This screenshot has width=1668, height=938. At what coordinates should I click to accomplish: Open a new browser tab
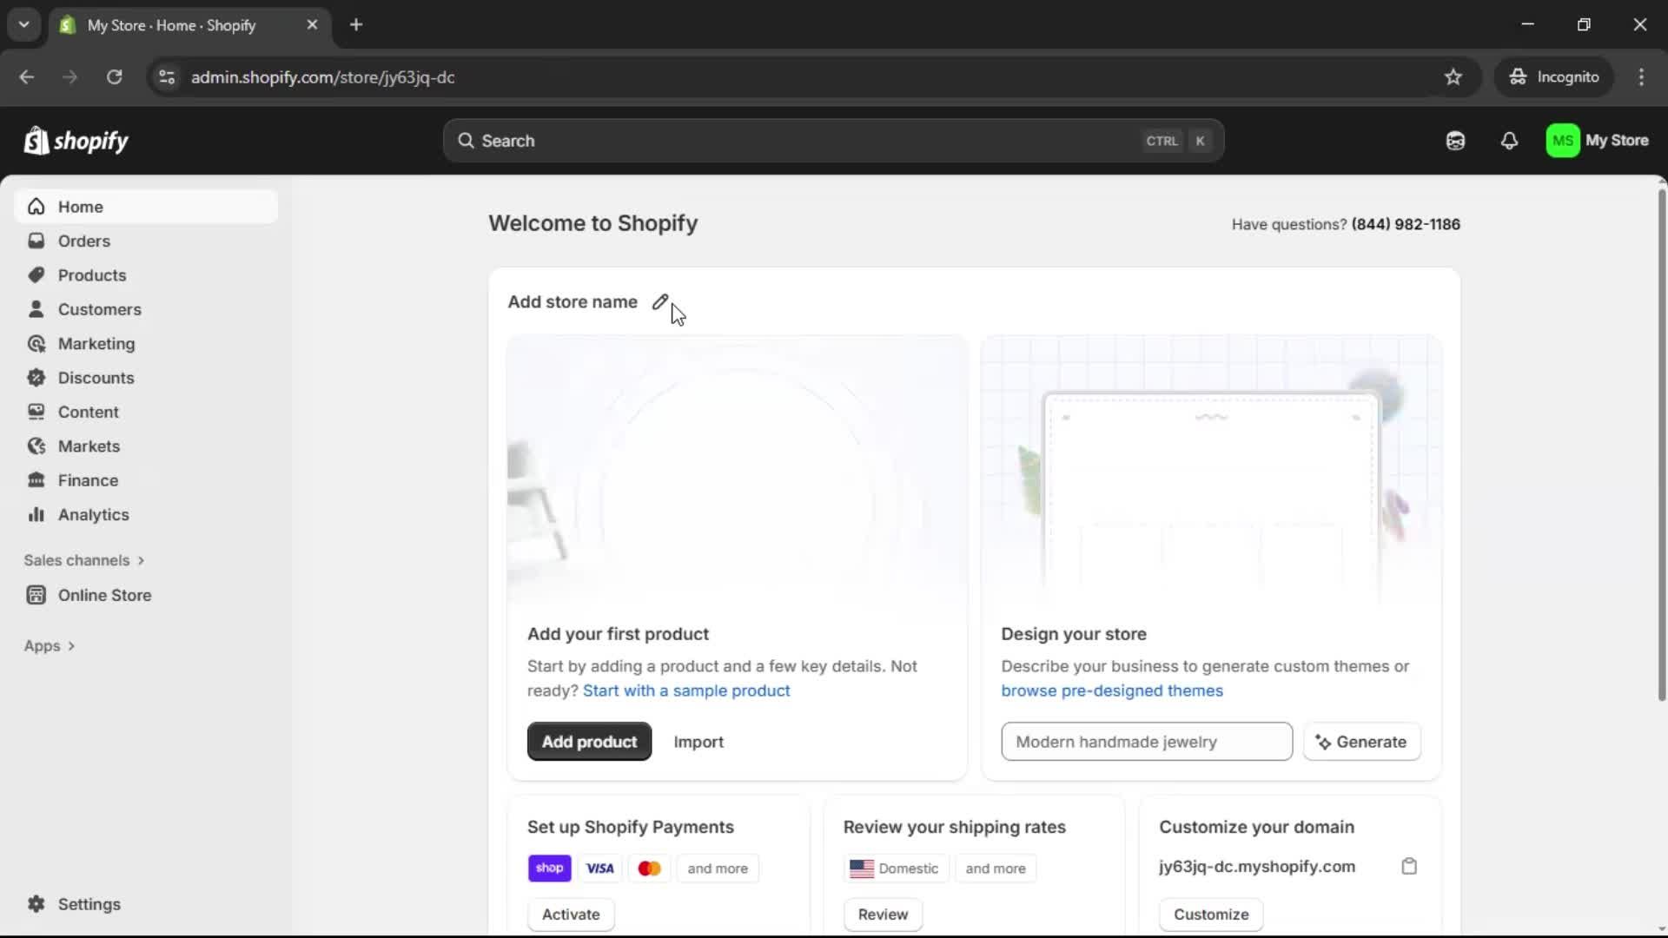tap(356, 25)
